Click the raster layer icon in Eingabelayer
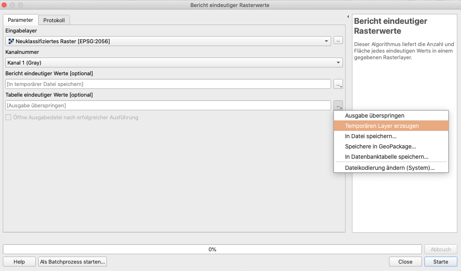 point(11,41)
